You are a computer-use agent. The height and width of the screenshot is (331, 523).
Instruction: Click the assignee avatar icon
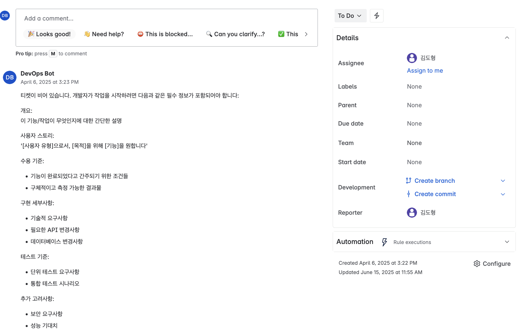(412, 58)
